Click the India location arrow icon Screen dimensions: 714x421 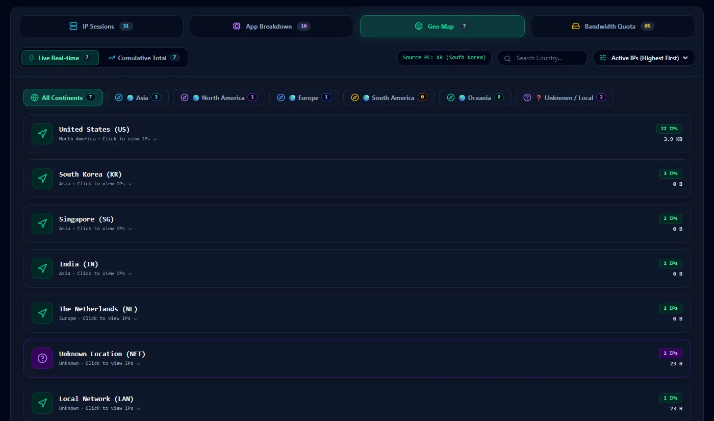[x=42, y=268]
